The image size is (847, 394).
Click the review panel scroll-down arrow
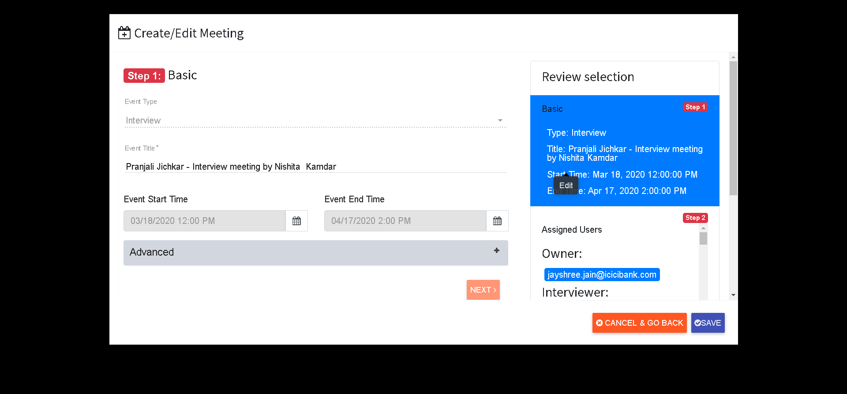click(x=733, y=295)
